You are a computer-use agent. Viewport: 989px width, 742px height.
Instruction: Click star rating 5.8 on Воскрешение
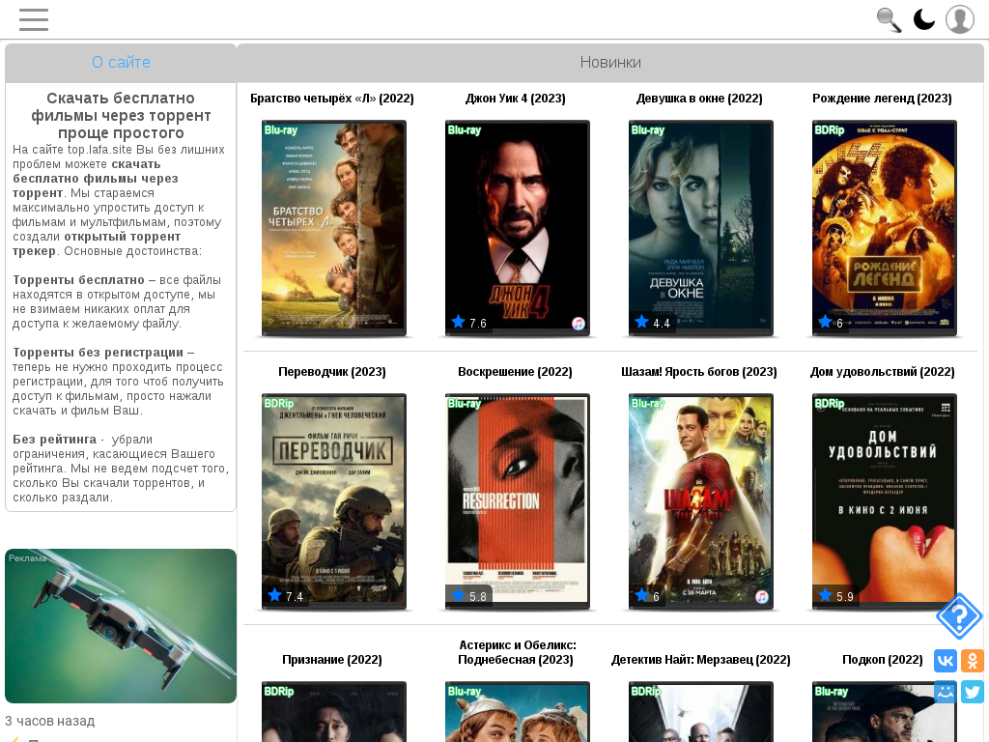468,595
